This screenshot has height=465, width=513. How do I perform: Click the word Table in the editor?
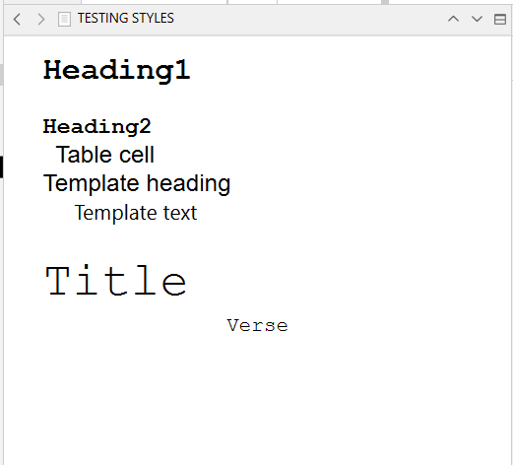pyautogui.click(x=85, y=155)
